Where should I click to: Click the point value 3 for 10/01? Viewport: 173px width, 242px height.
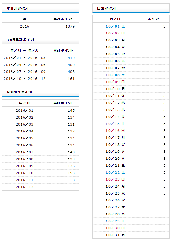tap(164, 26)
